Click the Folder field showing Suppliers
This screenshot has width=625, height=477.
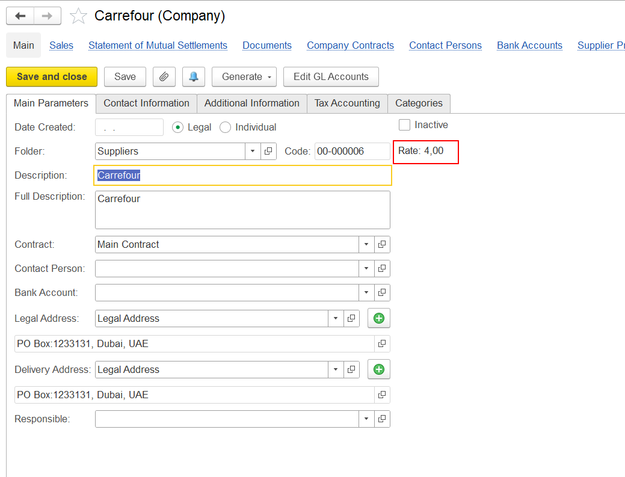pyautogui.click(x=170, y=151)
